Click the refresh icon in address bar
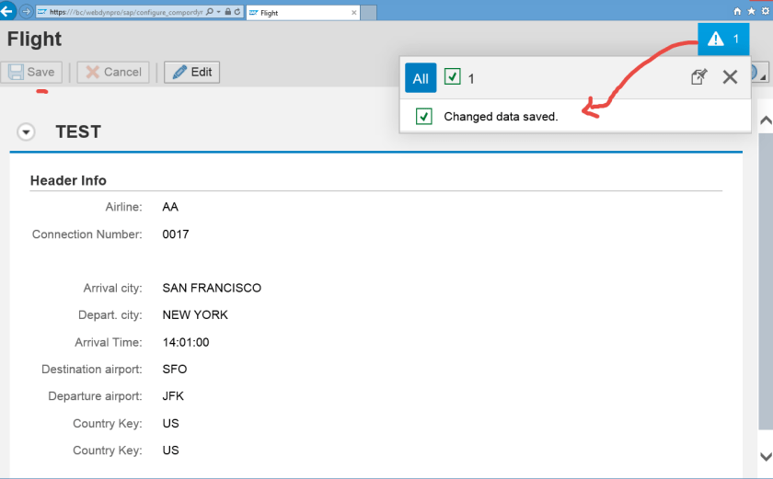 (x=237, y=12)
